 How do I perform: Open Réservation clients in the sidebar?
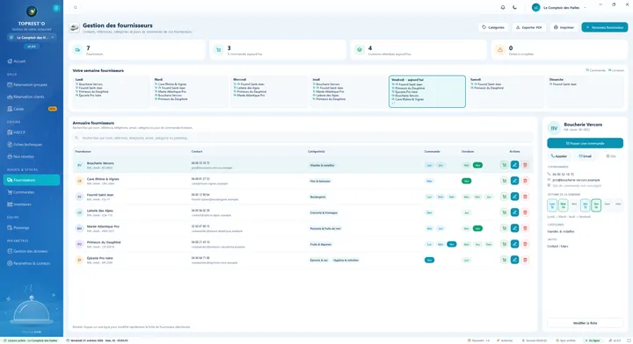32,97
